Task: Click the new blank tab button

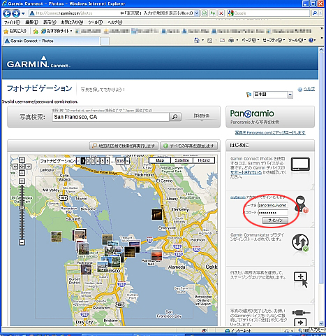Action: (105, 41)
